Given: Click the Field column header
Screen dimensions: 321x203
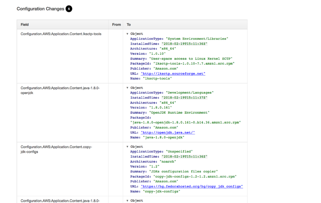Looking at the screenshot, I should (x=25, y=25).
